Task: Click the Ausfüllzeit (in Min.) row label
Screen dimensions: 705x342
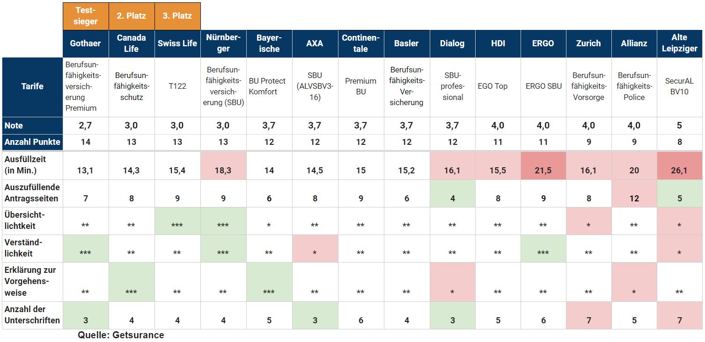Action: tap(32, 165)
